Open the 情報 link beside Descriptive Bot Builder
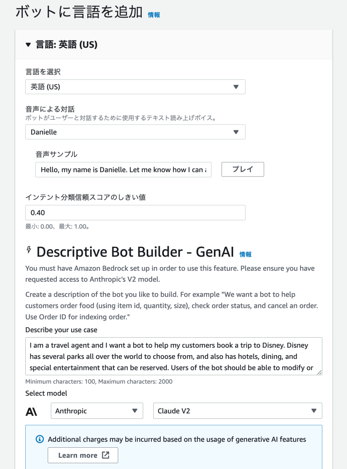The height and width of the screenshot is (469, 347). [245, 254]
